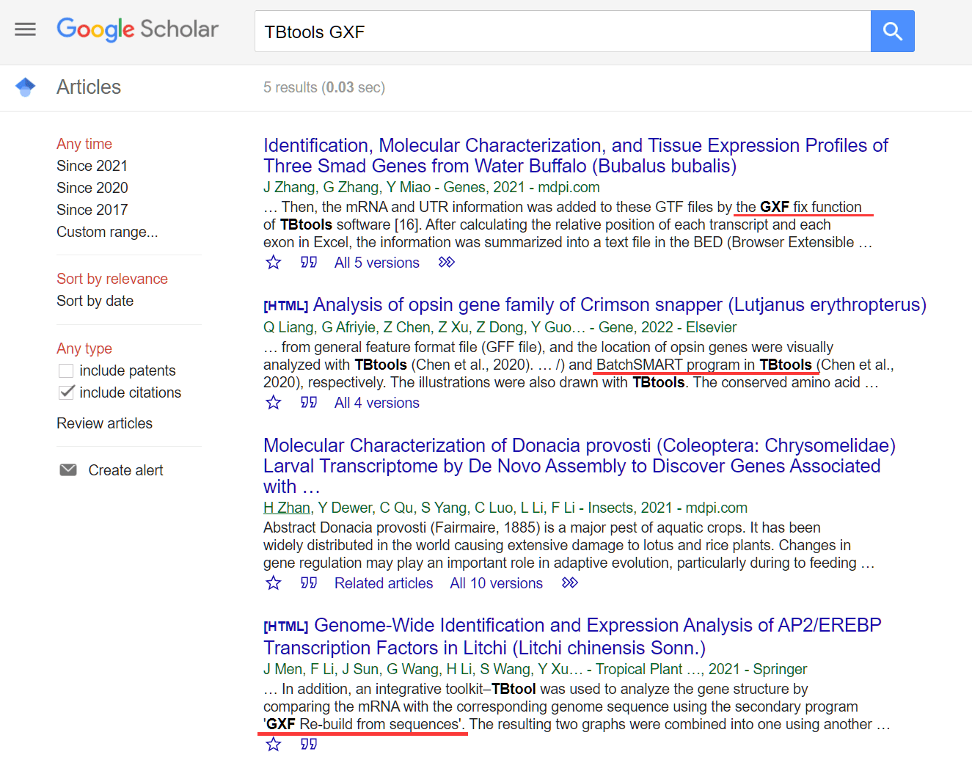Open the Crimson snapper opsin gene article title

coord(620,304)
